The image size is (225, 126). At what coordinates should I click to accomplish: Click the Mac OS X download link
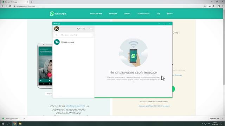pyautogui.click(x=154, y=106)
